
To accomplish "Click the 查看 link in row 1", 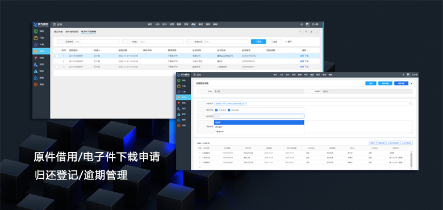I will click(x=302, y=56).
